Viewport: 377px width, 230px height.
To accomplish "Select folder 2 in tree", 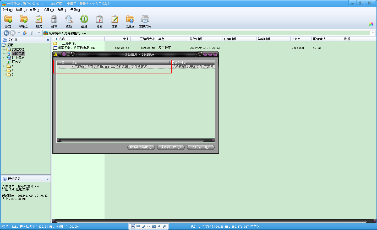I will point(13,70).
